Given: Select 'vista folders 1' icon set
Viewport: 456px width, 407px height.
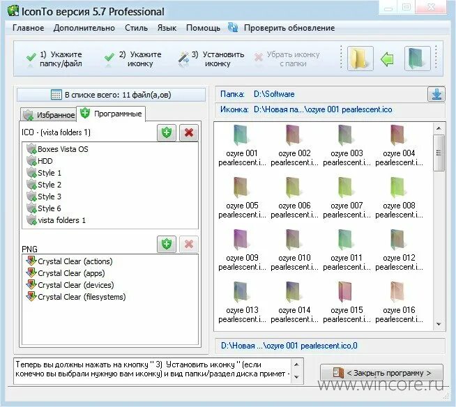Looking at the screenshot, I should pos(56,220).
